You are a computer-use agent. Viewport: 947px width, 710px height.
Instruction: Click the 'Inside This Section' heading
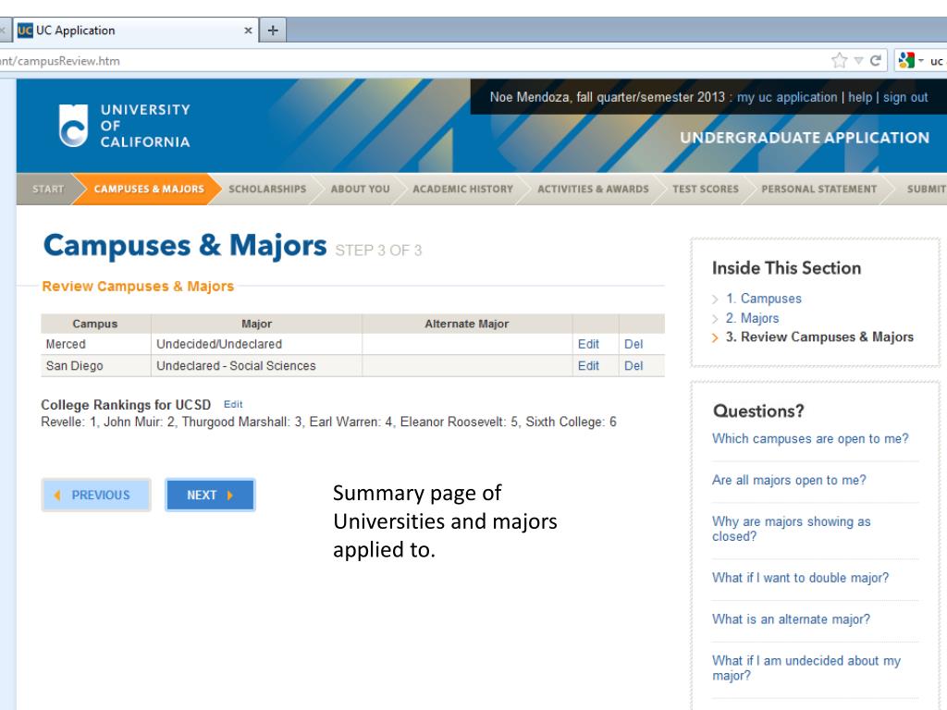click(786, 268)
